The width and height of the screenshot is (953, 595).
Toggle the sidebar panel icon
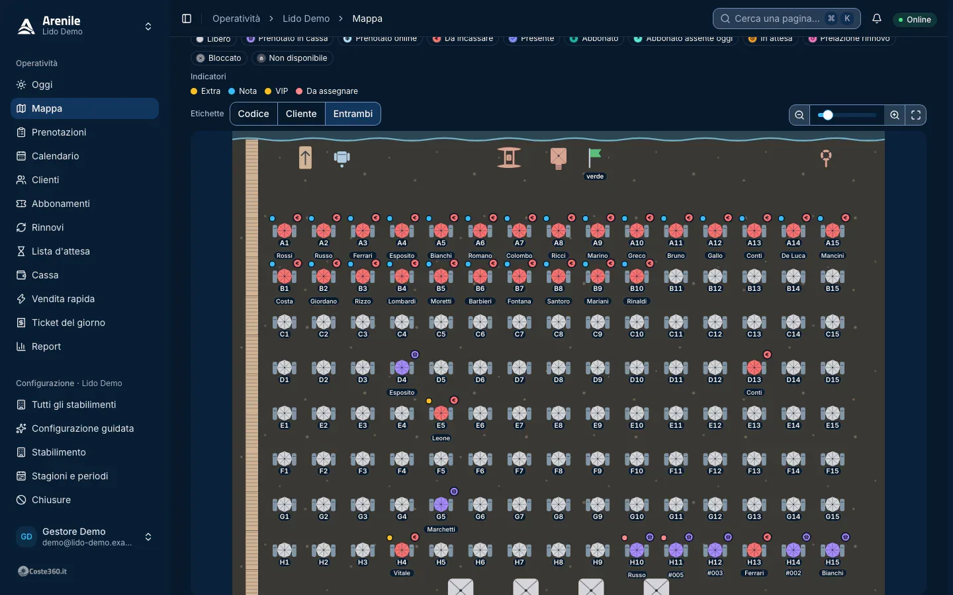pos(187,19)
